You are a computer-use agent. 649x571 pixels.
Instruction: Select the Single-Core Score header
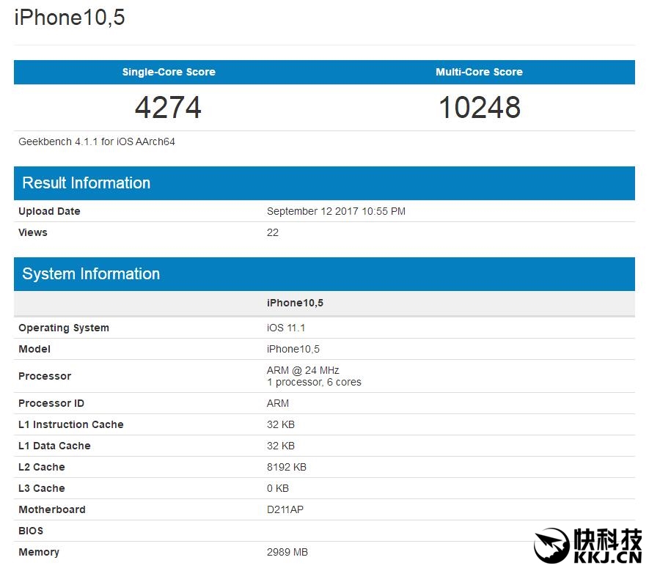click(x=169, y=72)
